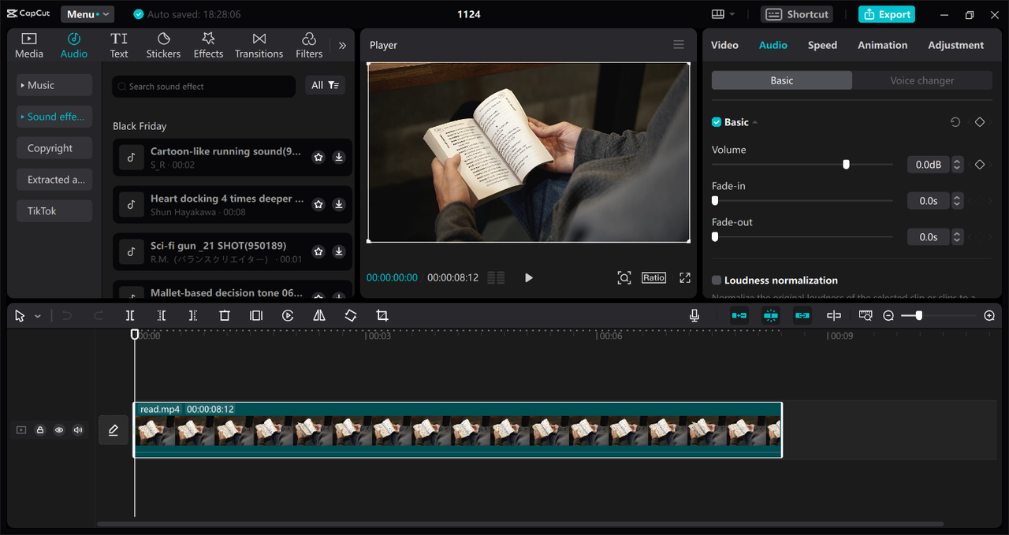Open the Filters tab

pyautogui.click(x=309, y=46)
